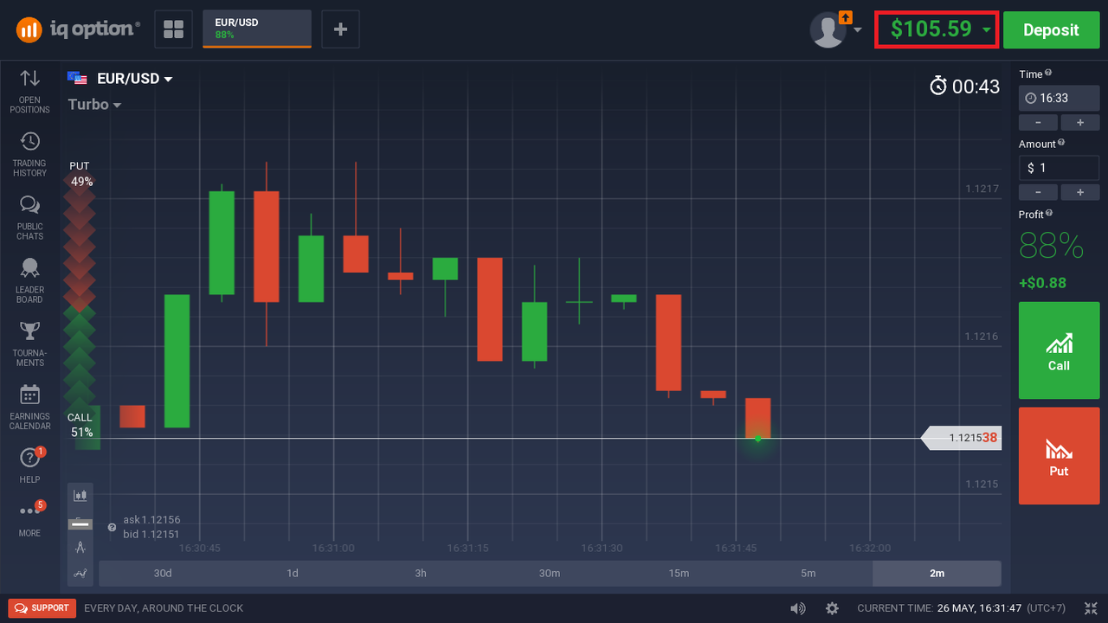
Task: Open the drawing compass tool
Action: tap(81, 547)
